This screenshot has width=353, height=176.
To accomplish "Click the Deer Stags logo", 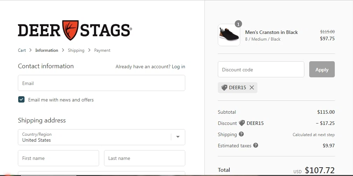I will point(75,30).
